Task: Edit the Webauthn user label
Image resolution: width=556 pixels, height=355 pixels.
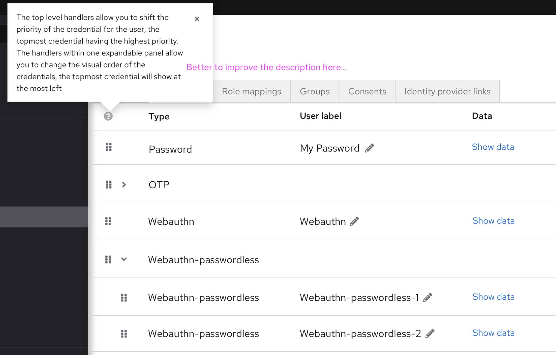Action: coord(354,221)
